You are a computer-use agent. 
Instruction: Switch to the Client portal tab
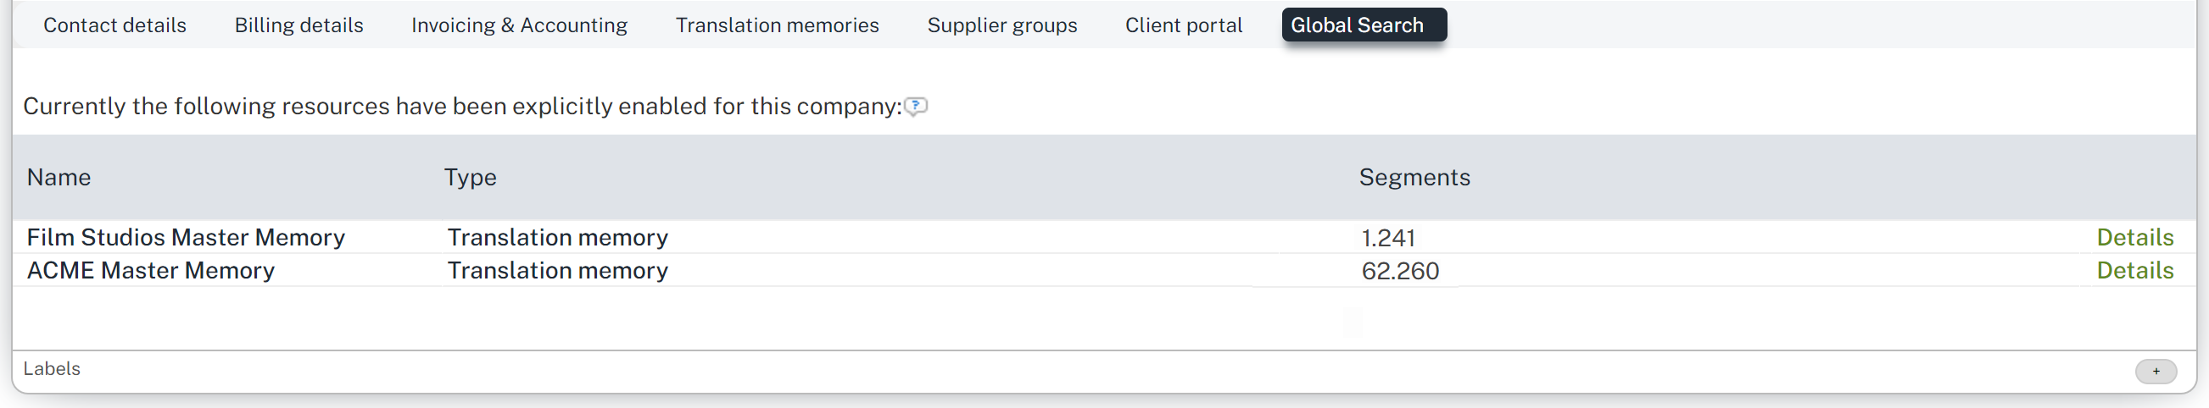(x=1184, y=25)
